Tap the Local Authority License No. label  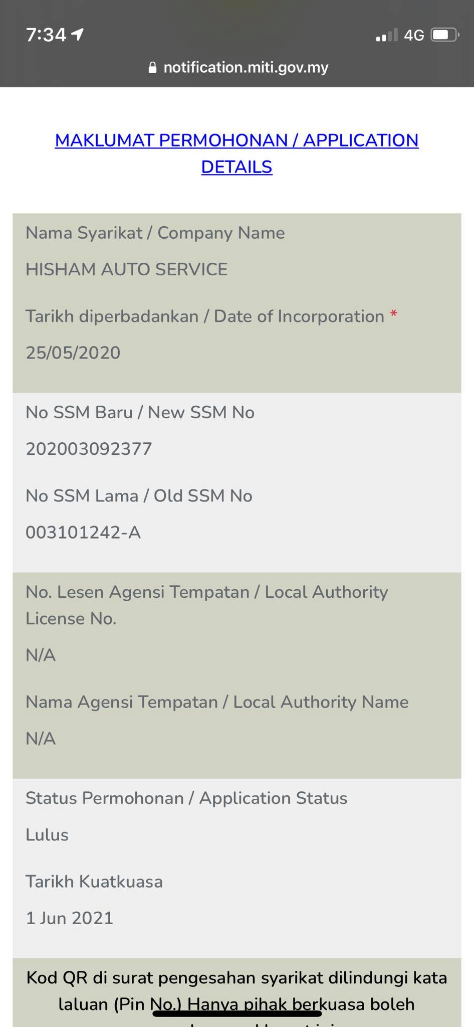pos(207,605)
